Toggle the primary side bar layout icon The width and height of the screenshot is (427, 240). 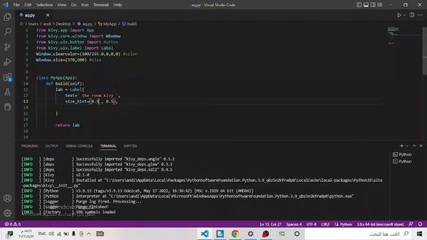click(359, 5)
